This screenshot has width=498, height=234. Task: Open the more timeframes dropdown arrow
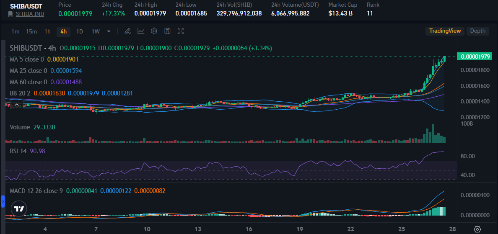click(109, 31)
